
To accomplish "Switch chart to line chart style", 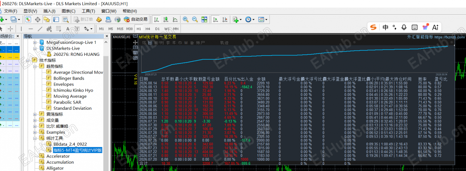I will pyautogui.click(x=175, y=19).
